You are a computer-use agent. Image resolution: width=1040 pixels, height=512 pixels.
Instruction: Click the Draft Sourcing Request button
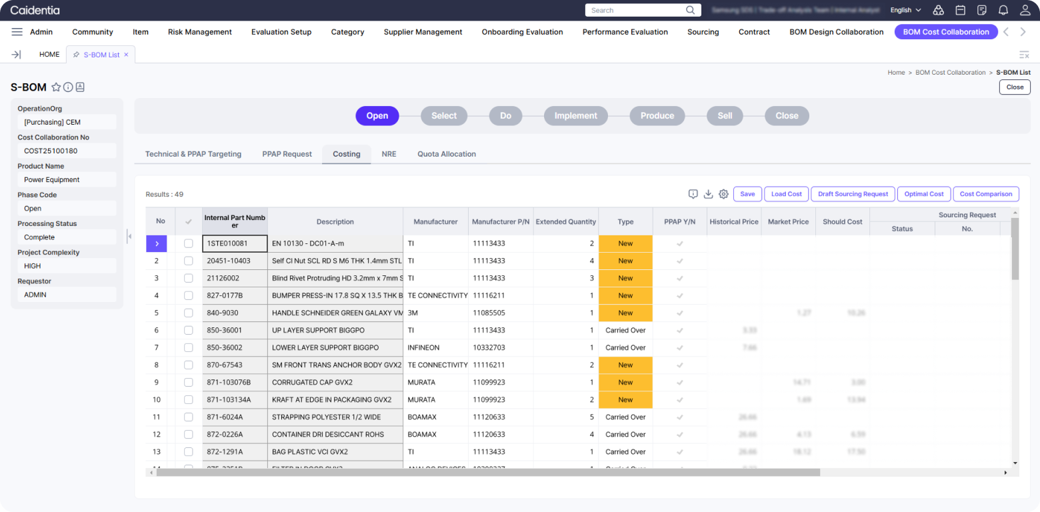tap(853, 194)
